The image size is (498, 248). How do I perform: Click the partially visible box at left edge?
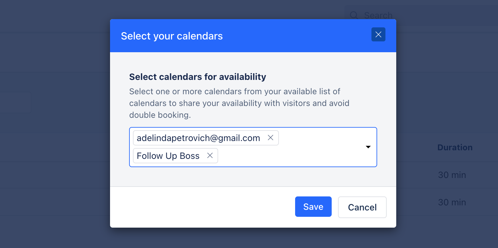[16, 103]
